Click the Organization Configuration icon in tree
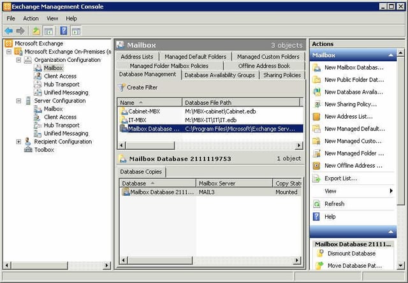 (28, 60)
